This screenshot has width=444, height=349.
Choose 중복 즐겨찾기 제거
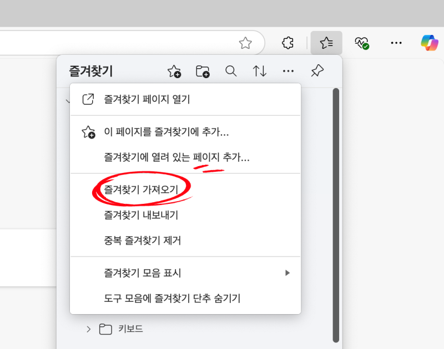pyautogui.click(x=185, y=240)
